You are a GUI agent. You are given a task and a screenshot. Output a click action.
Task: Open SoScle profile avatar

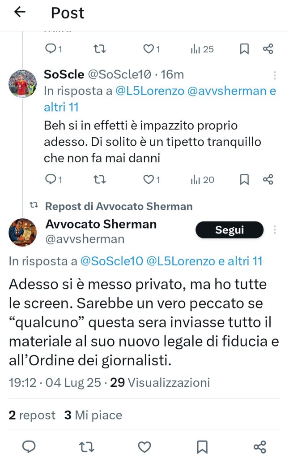click(x=22, y=83)
